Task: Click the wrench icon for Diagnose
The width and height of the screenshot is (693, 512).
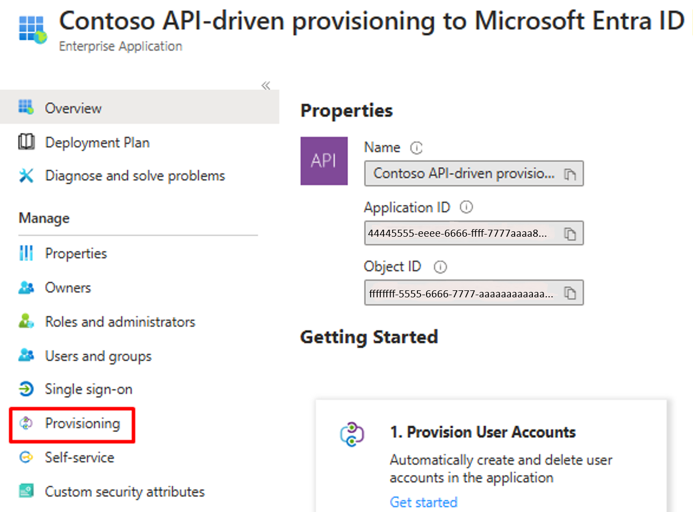Action: (x=26, y=175)
